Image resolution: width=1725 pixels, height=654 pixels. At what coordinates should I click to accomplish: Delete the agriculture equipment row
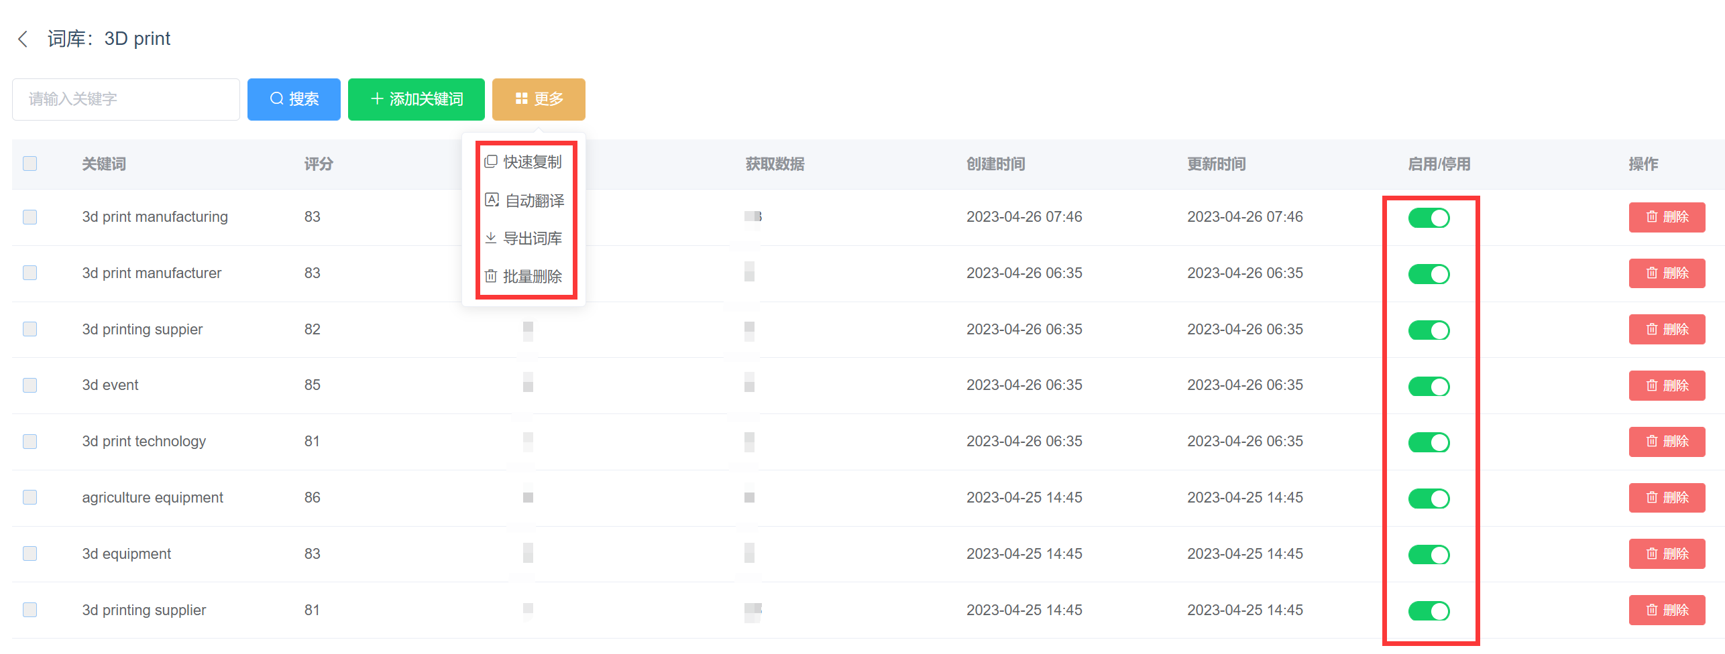click(1667, 498)
